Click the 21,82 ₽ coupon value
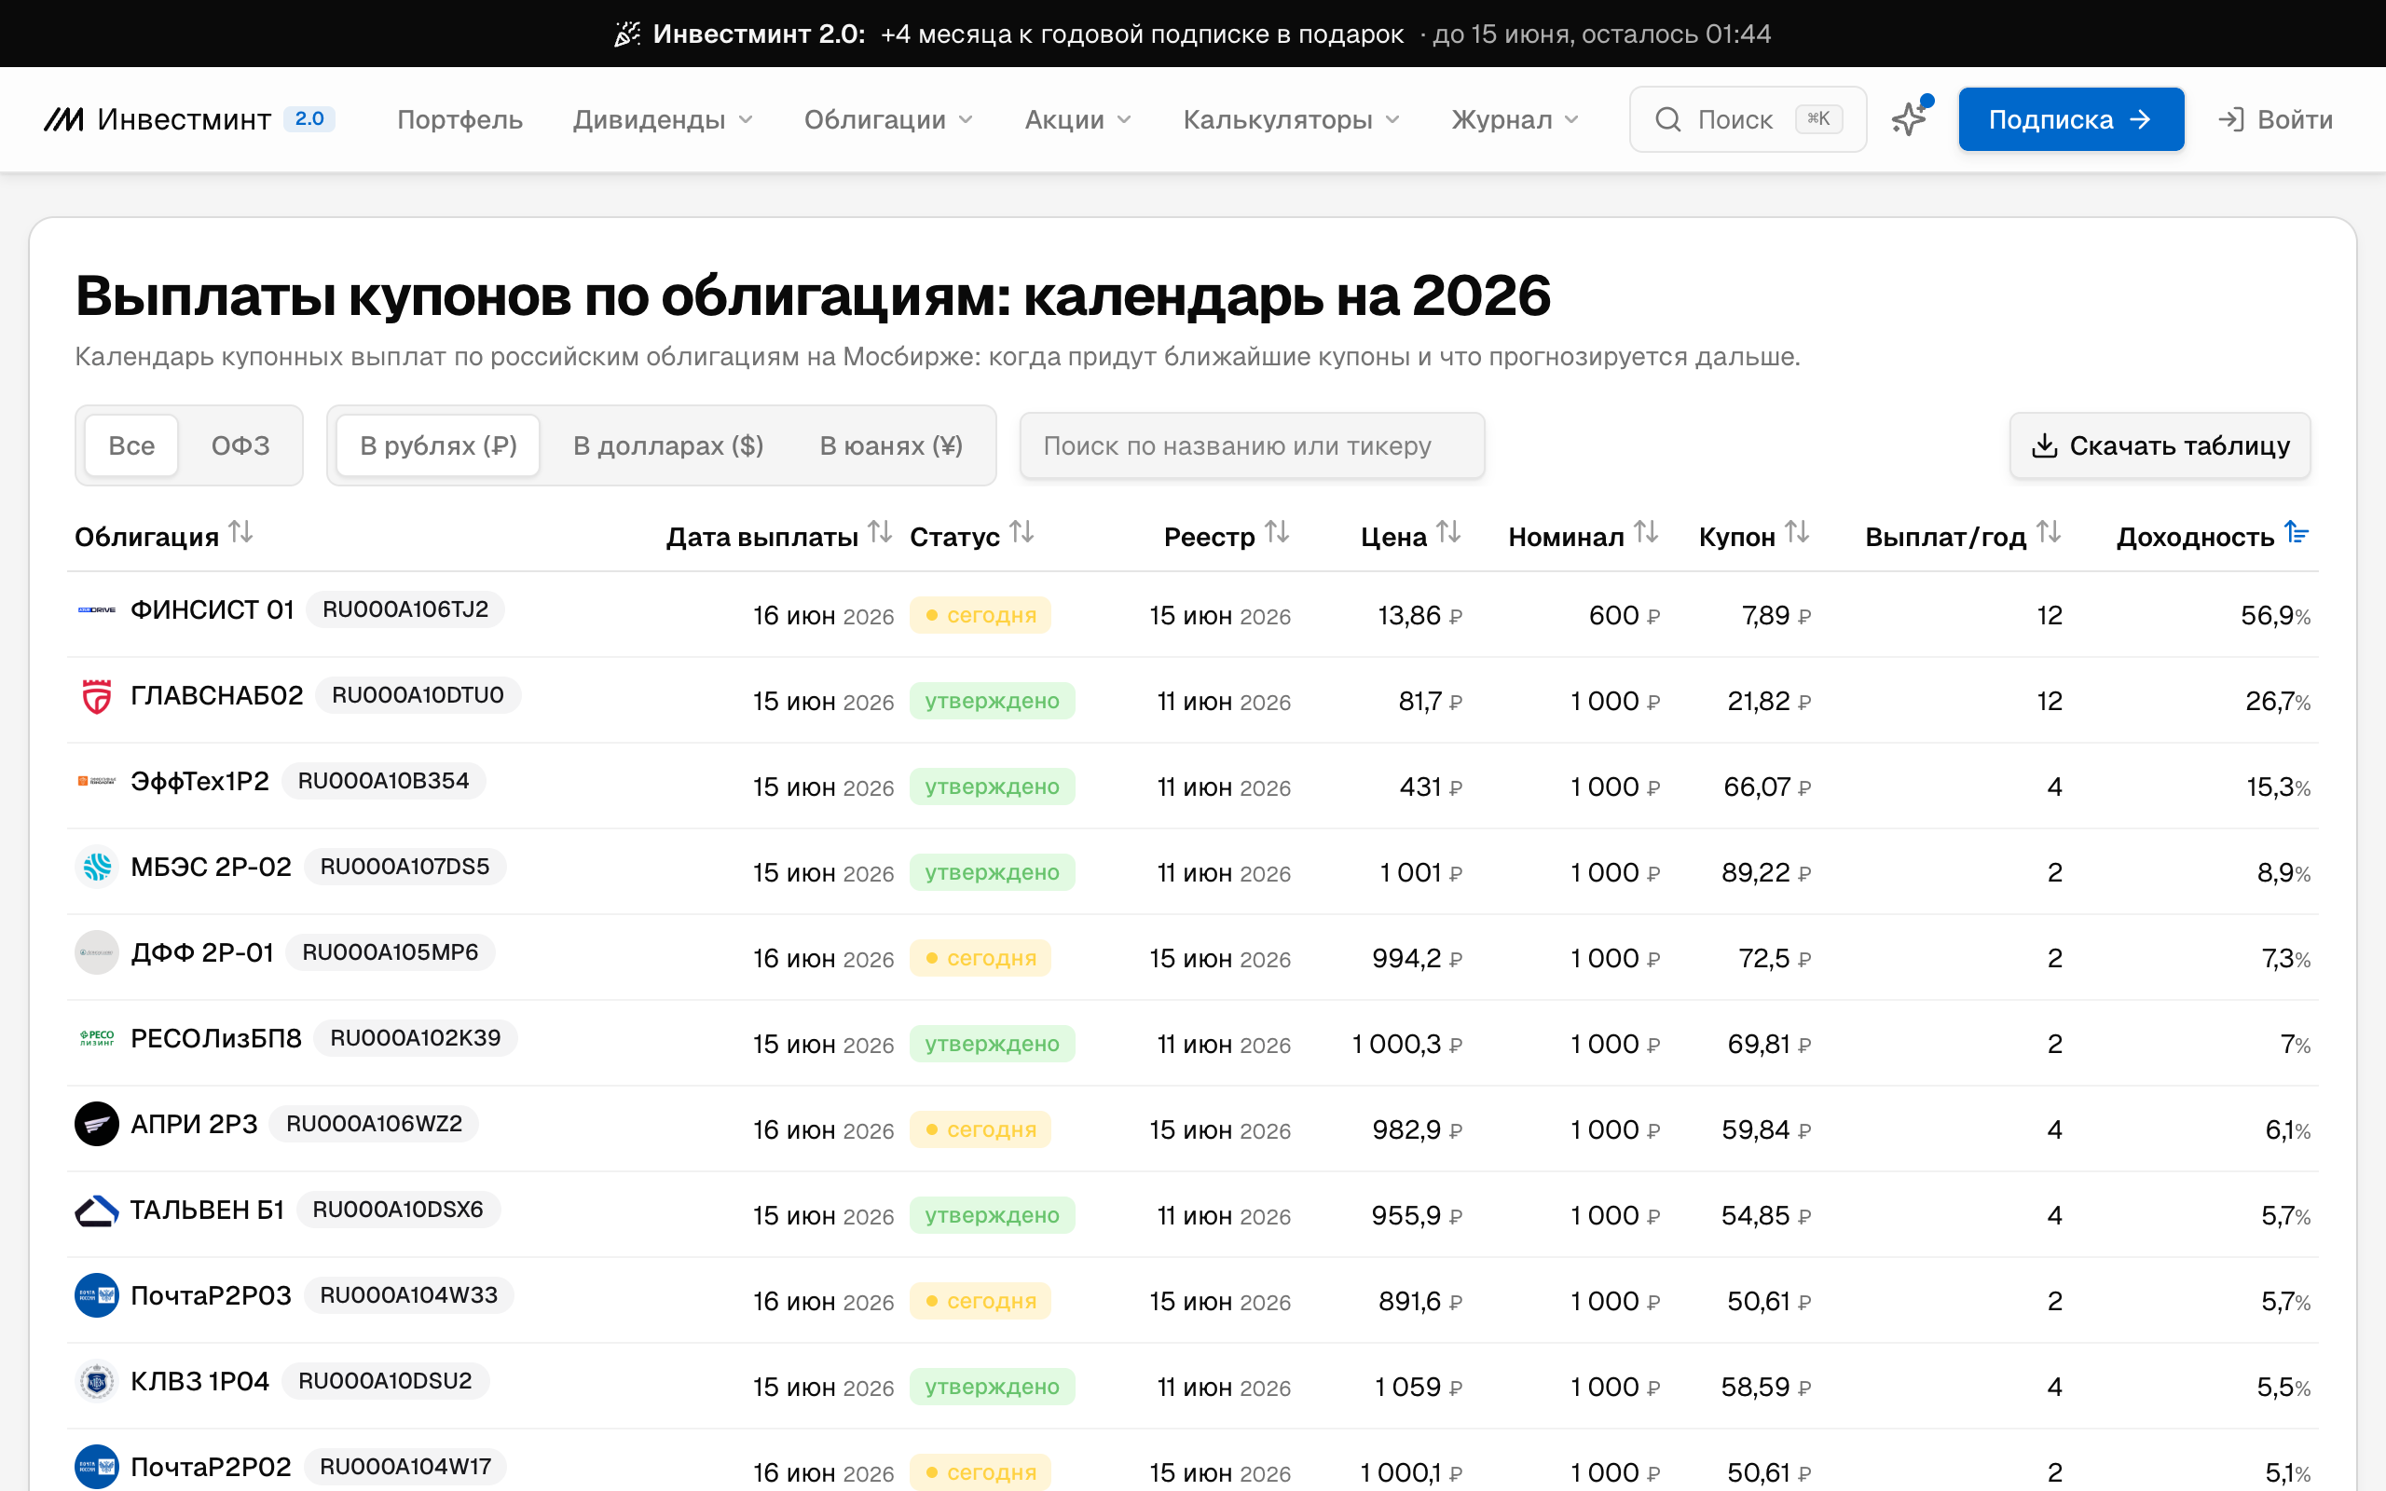2386x1491 pixels. coord(1769,701)
